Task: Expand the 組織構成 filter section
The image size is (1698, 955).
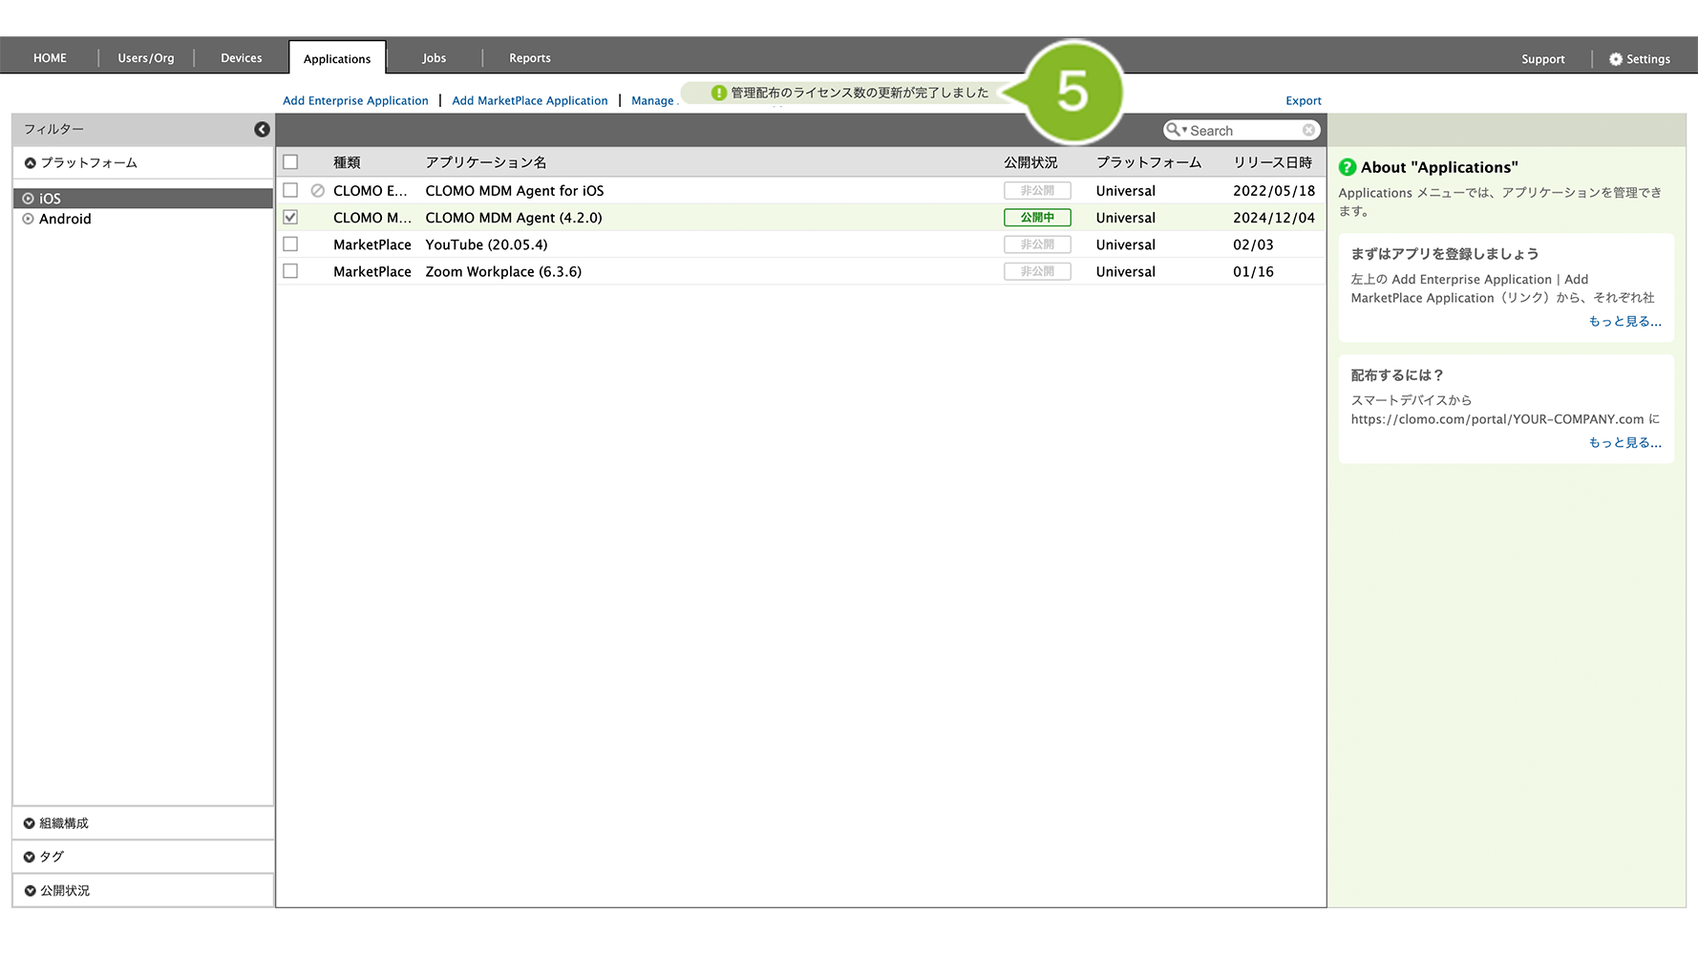Action: tap(63, 823)
